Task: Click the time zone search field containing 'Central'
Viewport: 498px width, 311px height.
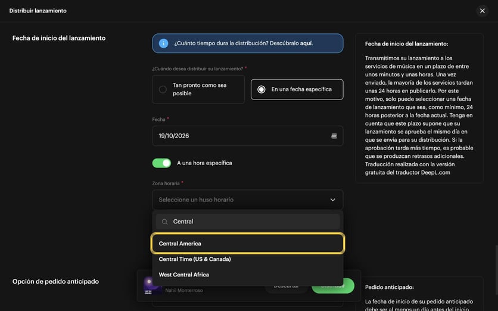Action: 248,222
